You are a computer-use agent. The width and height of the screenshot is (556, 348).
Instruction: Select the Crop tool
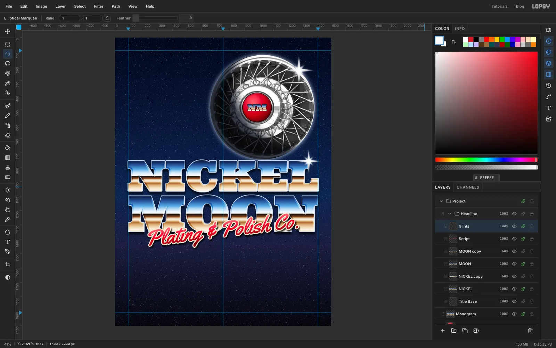8,264
